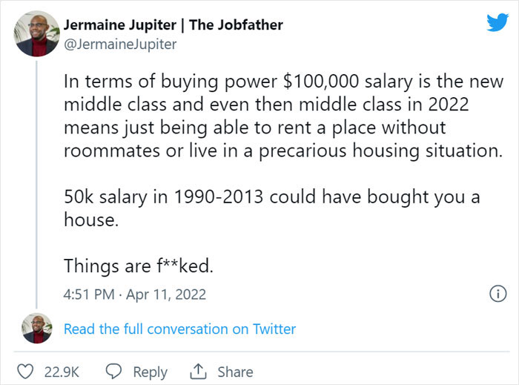
Task: Click the share upload arrow icon
Action: pos(199,372)
